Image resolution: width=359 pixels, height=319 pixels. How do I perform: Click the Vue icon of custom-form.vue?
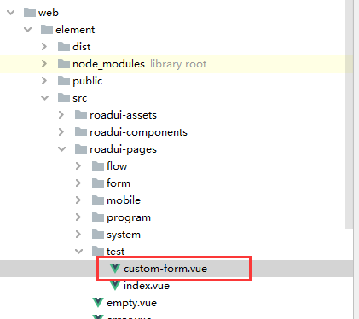point(115,268)
